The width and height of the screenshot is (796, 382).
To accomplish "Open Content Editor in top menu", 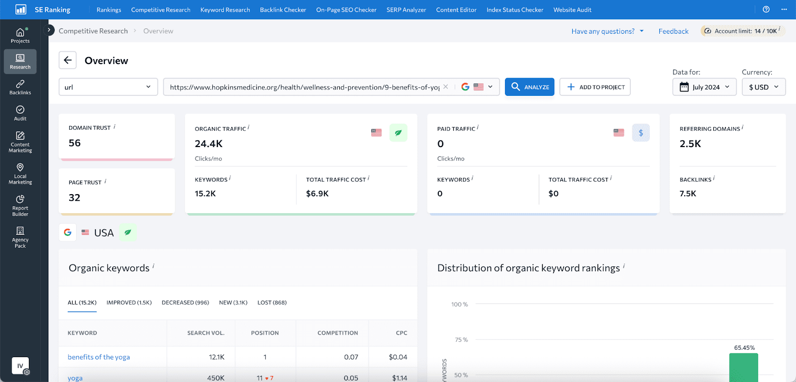I will (x=456, y=9).
